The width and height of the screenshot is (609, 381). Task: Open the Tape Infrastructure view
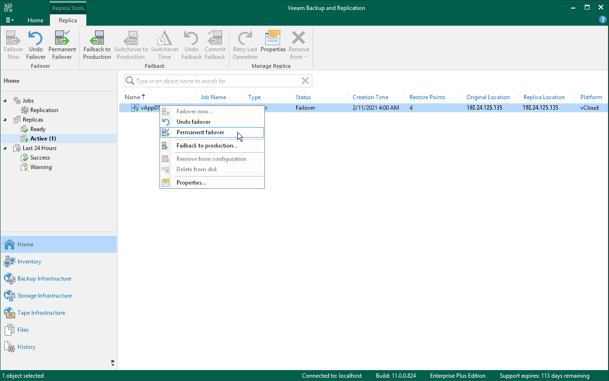click(58, 313)
